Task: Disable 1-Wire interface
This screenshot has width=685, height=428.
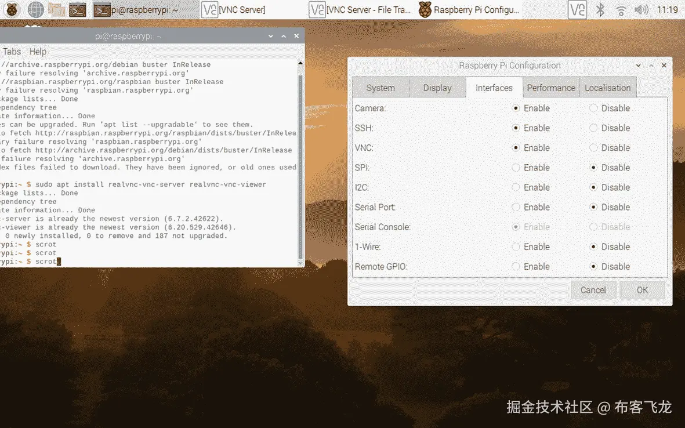Action: [x=593, y=246]
